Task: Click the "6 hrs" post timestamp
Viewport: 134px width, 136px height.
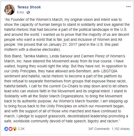Action: point(20,12)
